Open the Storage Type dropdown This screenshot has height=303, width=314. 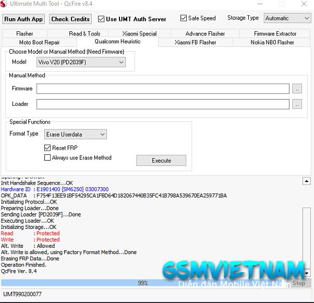tap(287, 18)
